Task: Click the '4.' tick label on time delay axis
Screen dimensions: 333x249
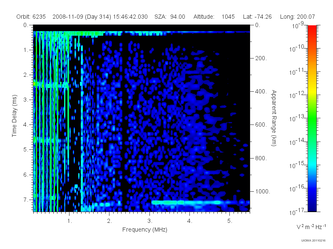Action: [x=26, y=125]
